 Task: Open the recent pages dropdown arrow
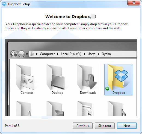tap(27, 54)
